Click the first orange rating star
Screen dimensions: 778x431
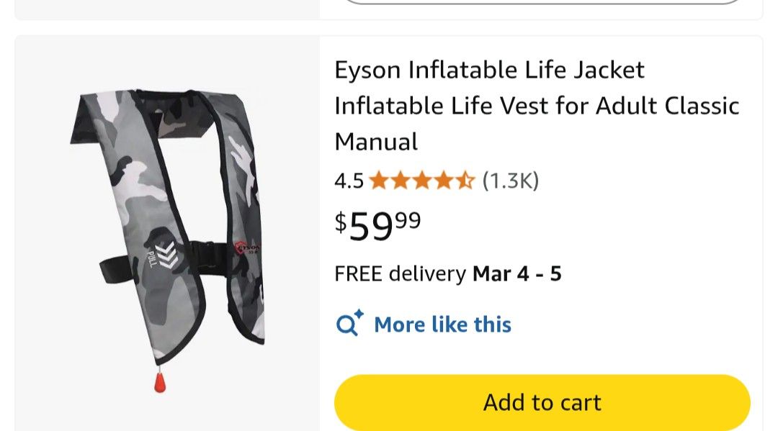(x=379, y=181)
